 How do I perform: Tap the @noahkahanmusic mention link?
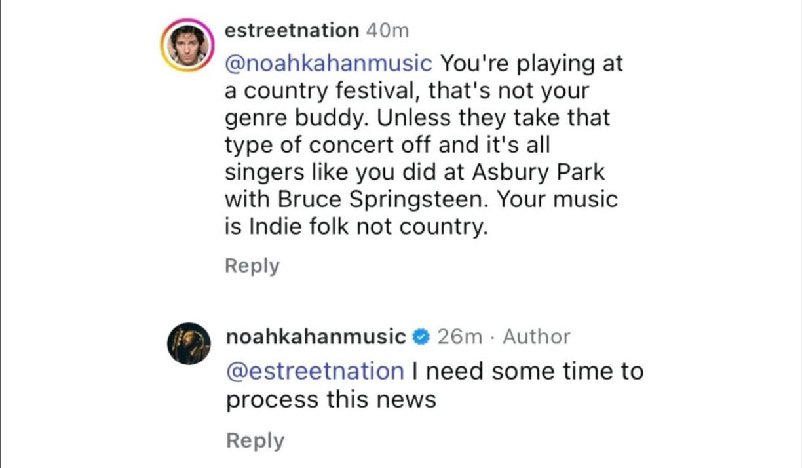pyautogui.click(x=328, y=64)
